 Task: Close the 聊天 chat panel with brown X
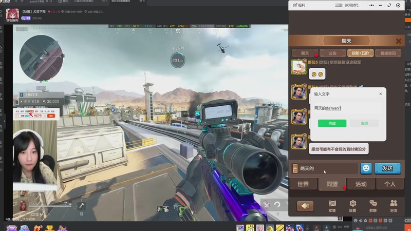pos(399,41)
